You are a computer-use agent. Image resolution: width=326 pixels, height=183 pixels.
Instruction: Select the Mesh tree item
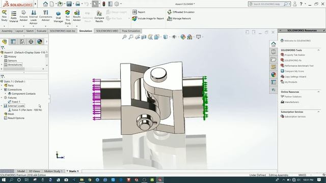tap(11, 114)
